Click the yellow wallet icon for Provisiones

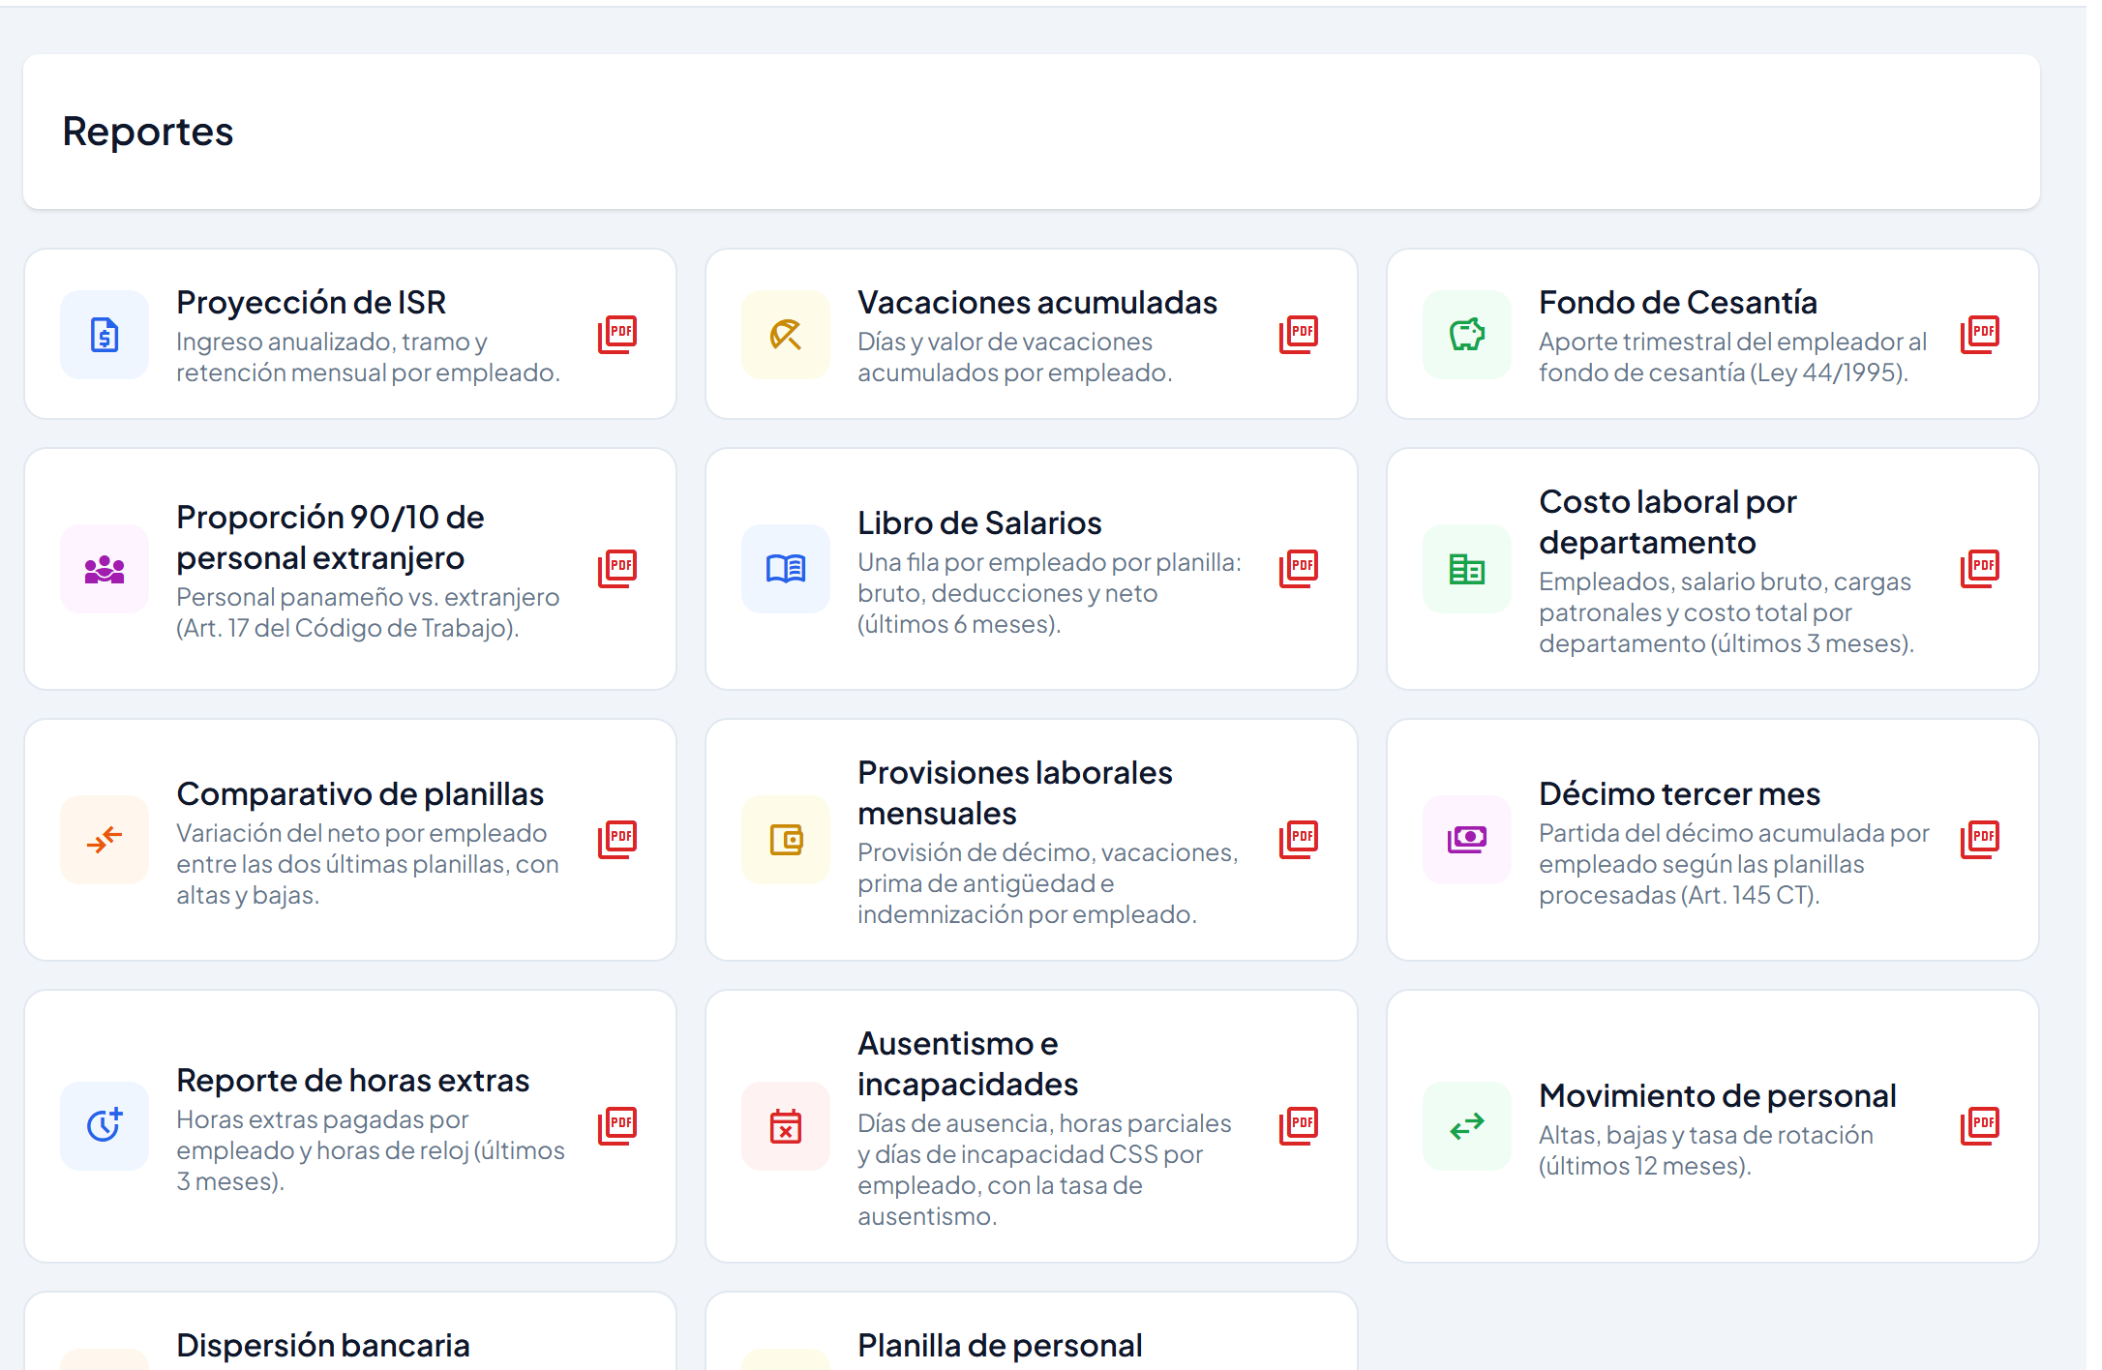pos(786,840)
